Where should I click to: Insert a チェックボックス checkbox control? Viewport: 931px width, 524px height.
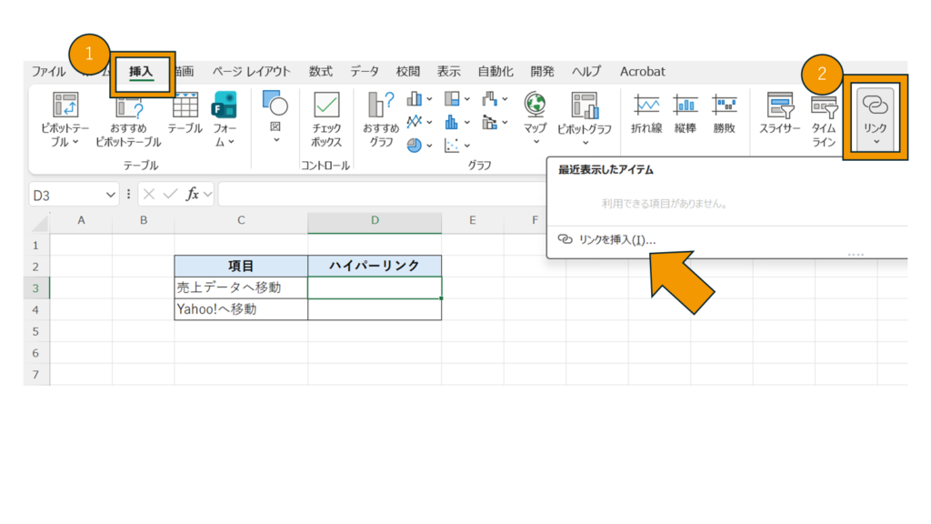pyautogui.click(x=326, y=106)
